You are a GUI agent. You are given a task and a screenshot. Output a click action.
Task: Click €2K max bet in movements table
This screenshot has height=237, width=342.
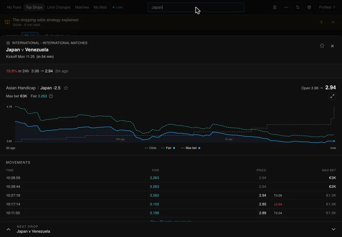click(x=332, y=186)
